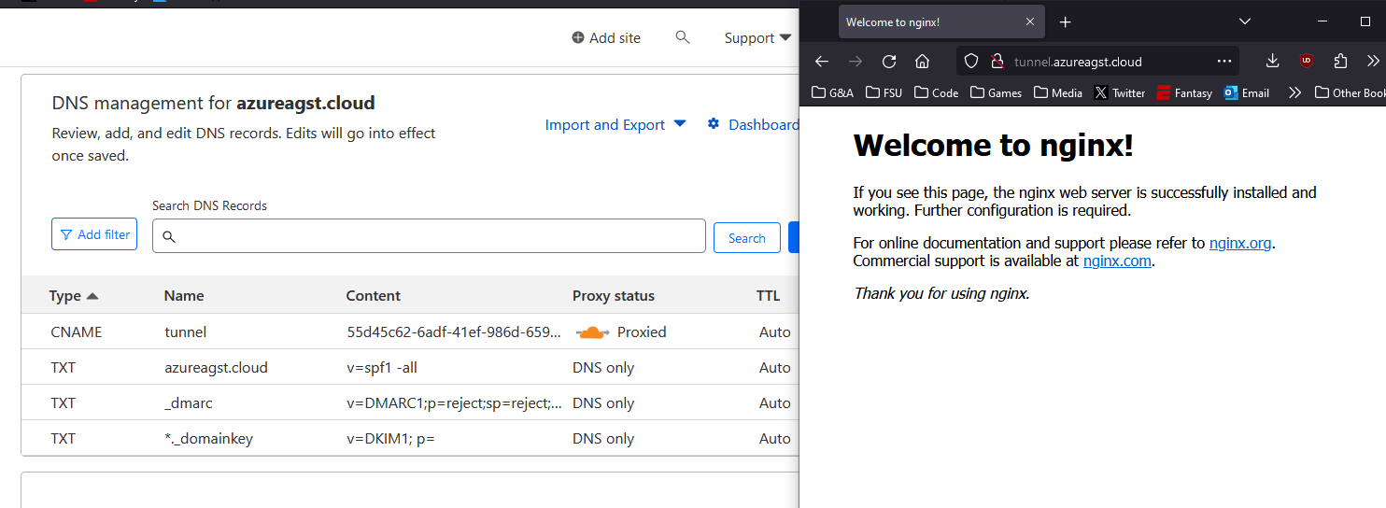
Task: Click the Name column header
Action: coord(184,296)
